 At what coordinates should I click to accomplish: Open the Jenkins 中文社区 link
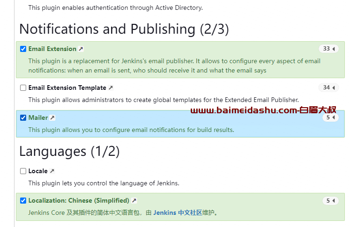click(x=178, y=212)
